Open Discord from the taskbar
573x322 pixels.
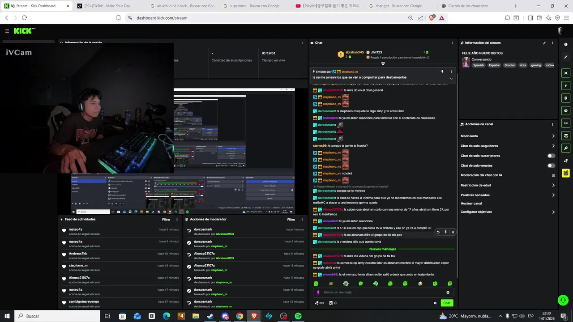[225, 316]
